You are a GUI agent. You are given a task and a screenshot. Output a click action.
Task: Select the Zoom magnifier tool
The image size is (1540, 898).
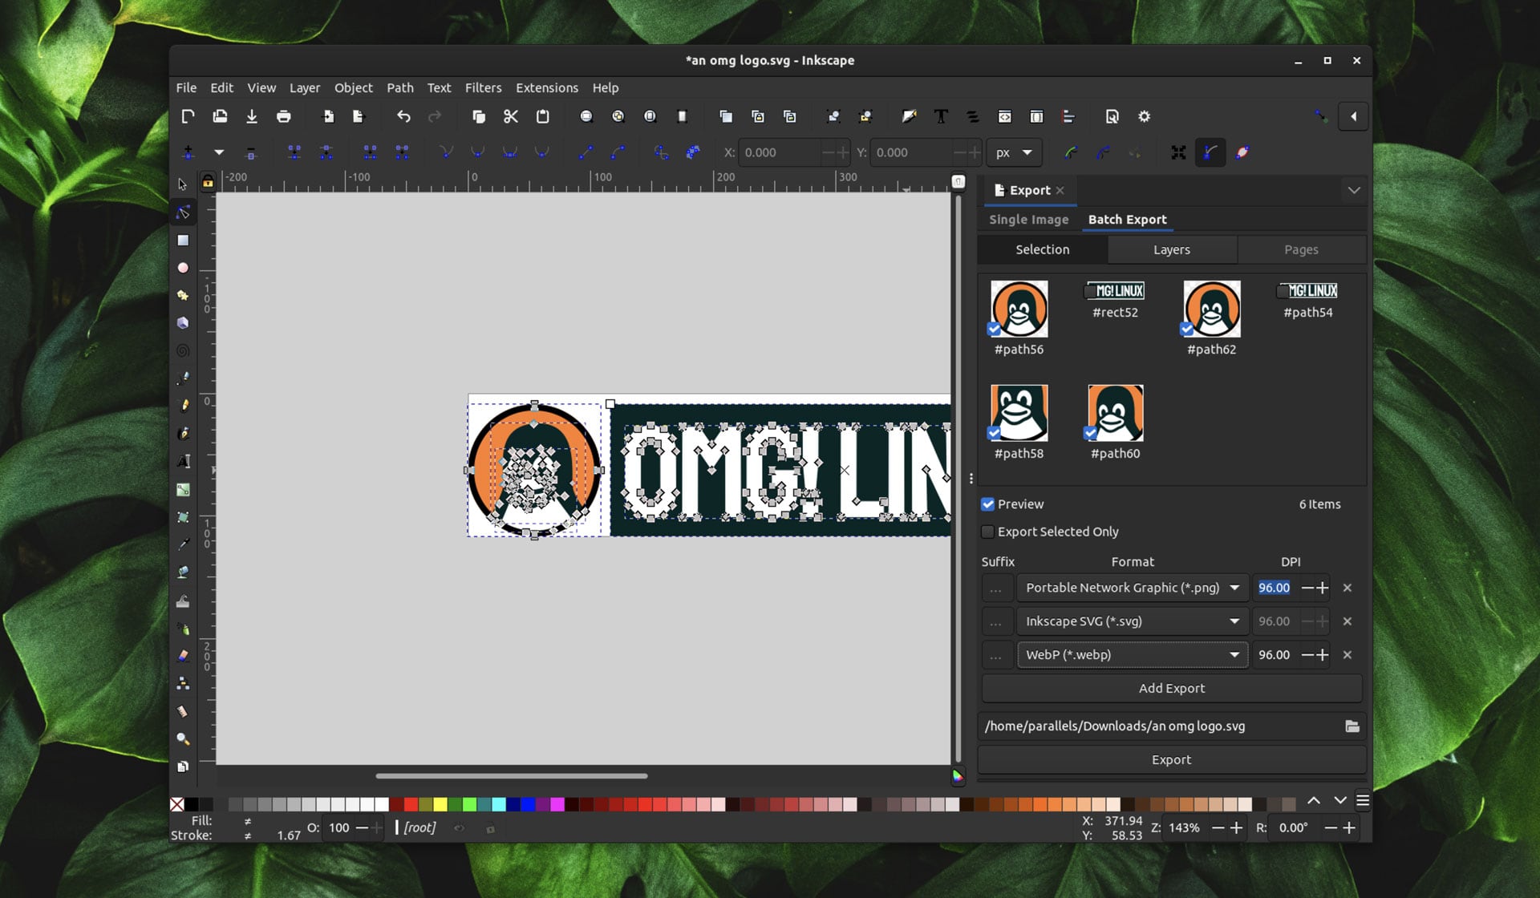point(183,739)
